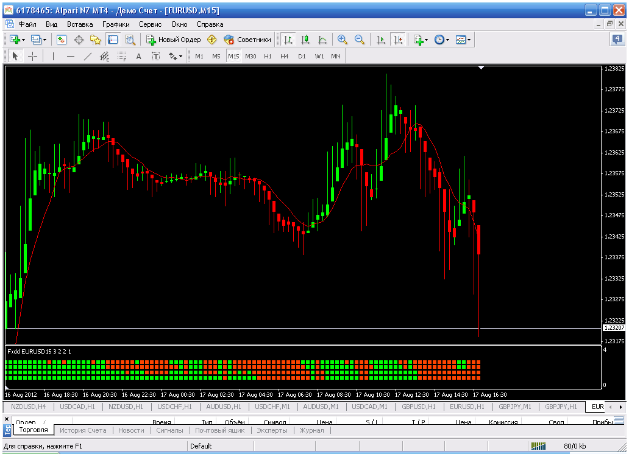
Task: Click the New Chart icon
Action: [15, 40]
